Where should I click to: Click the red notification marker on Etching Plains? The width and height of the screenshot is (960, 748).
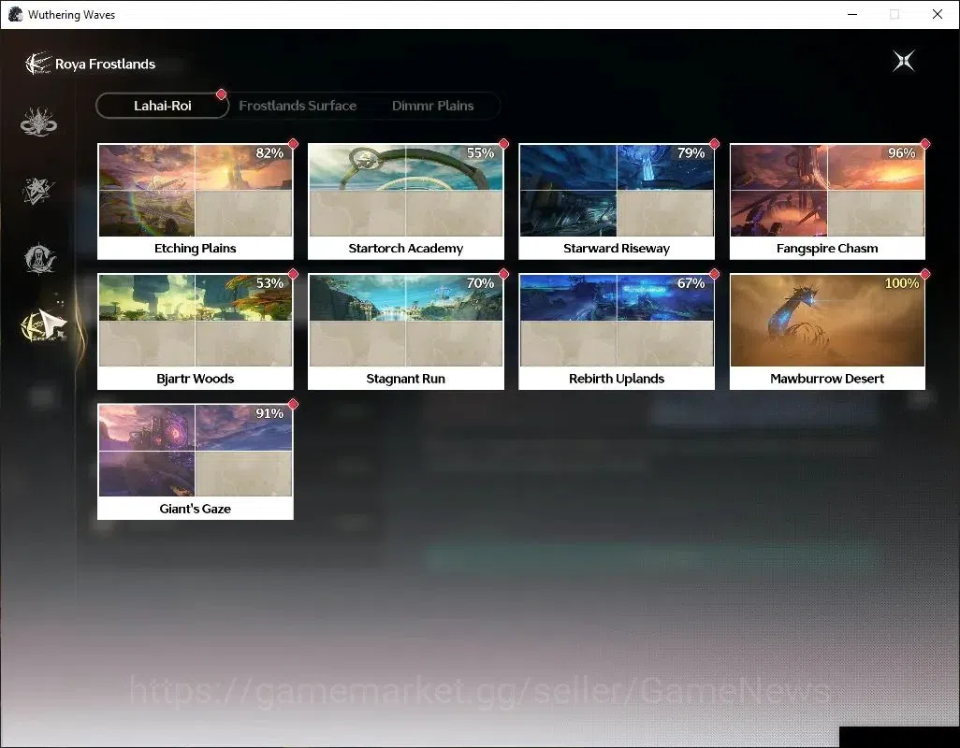293,144
